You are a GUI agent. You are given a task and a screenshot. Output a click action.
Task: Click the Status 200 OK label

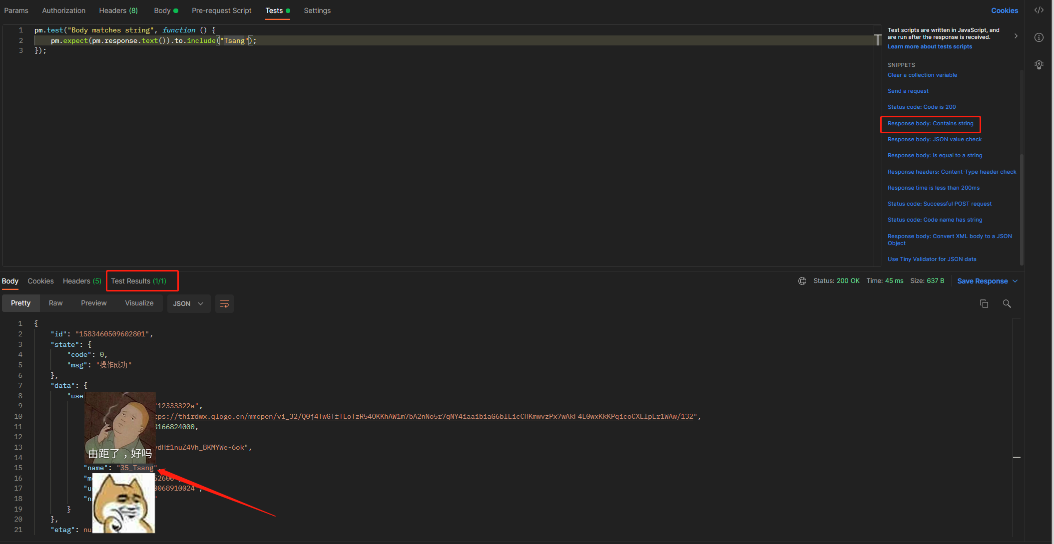[x=836, y=281]
